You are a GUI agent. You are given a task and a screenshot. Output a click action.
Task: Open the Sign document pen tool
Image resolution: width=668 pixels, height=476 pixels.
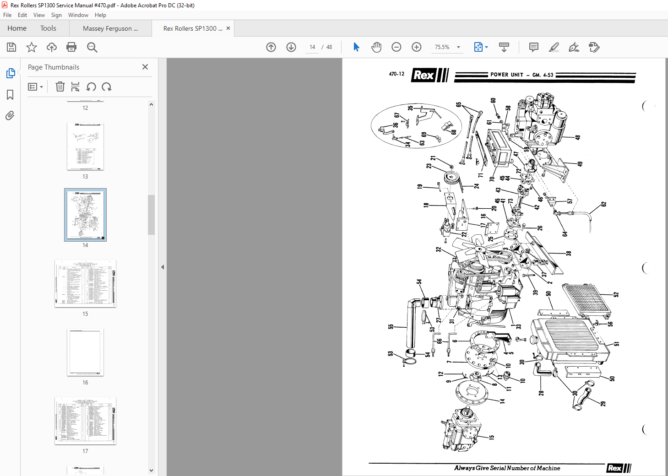pyautogui.click(x=574, y=47)
